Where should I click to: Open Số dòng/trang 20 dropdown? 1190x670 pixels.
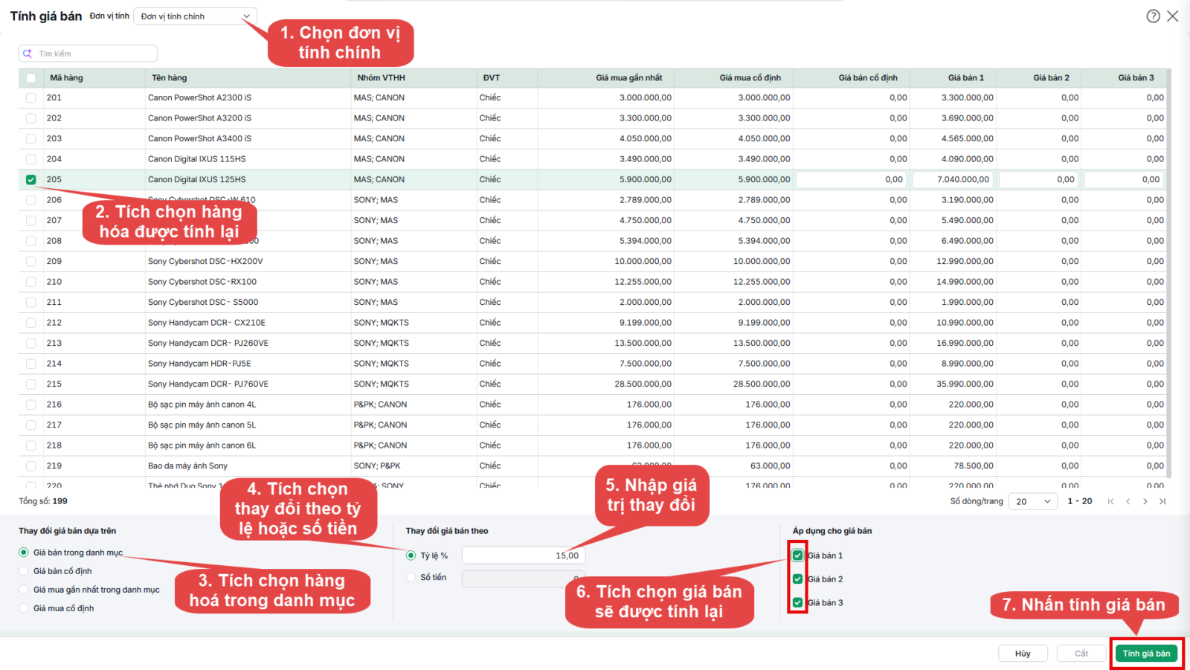(1034, 501)
